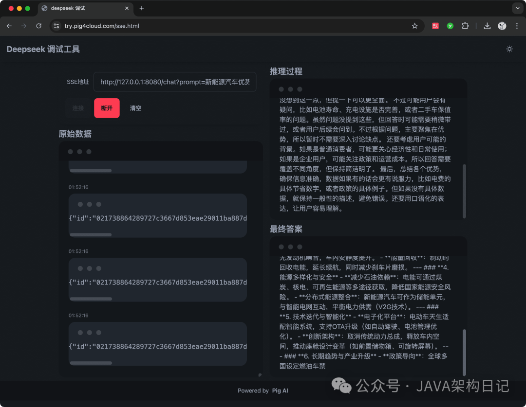Open Chrome three-dot menu

tap(517, 26)
